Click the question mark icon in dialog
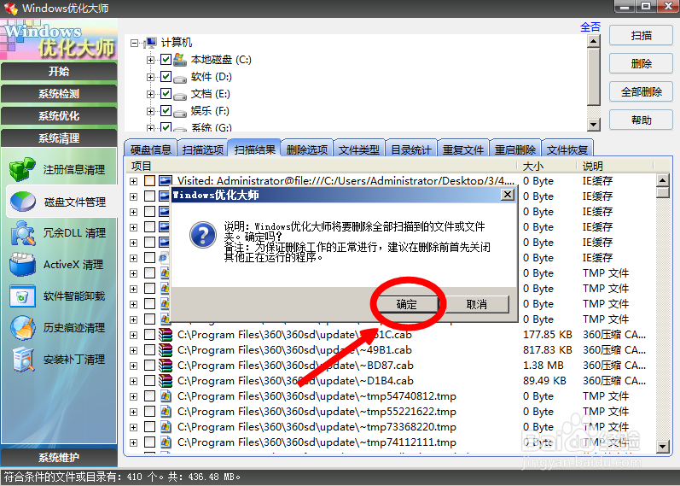This screenshot has width=680, height=486. click(203, 235)
